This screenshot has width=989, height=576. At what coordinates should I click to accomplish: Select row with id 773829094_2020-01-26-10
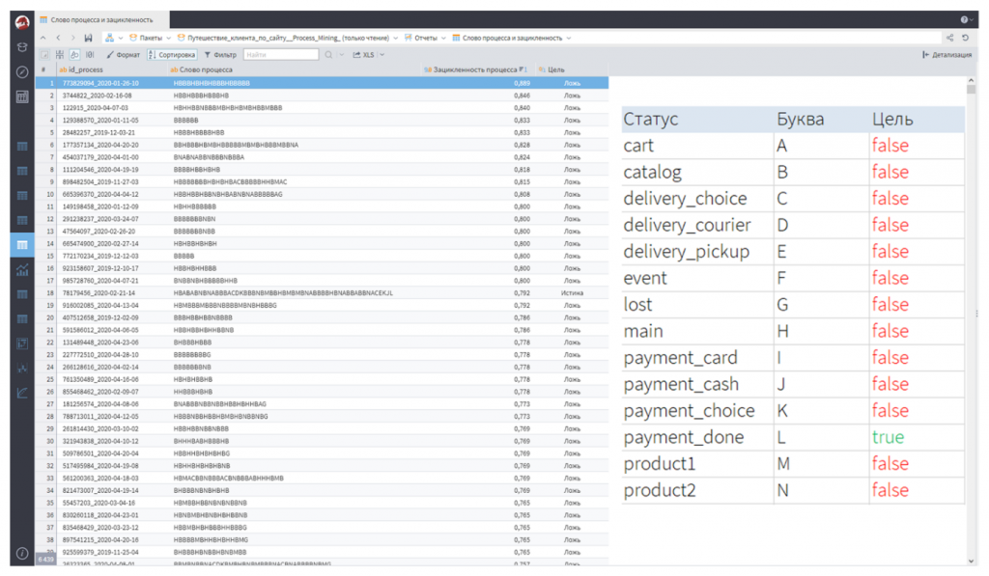[322, 83]
